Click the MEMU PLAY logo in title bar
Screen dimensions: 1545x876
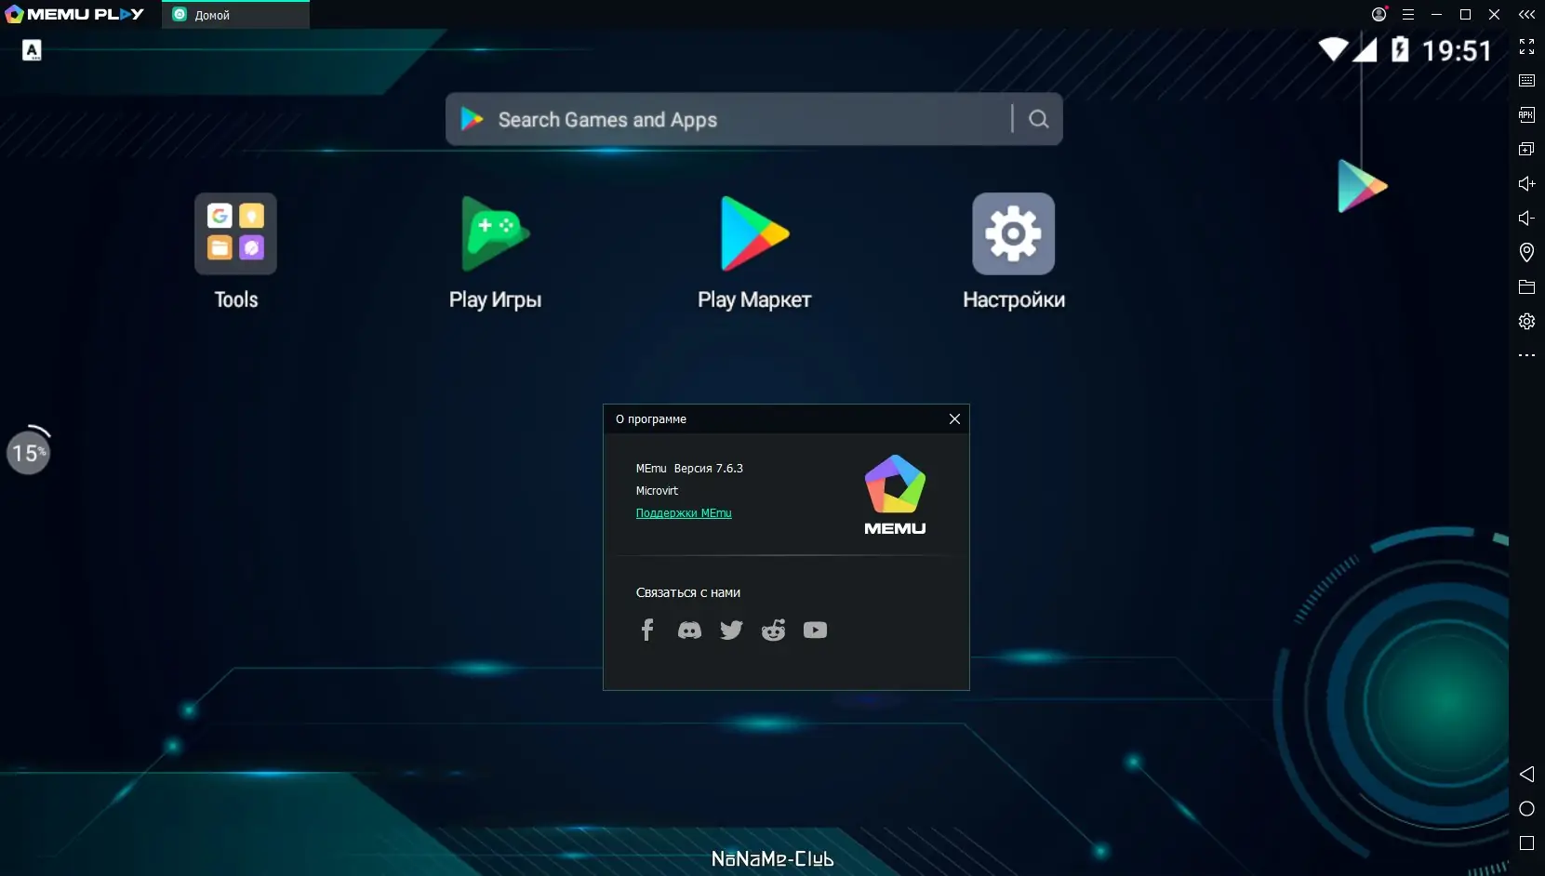point(74,15)
